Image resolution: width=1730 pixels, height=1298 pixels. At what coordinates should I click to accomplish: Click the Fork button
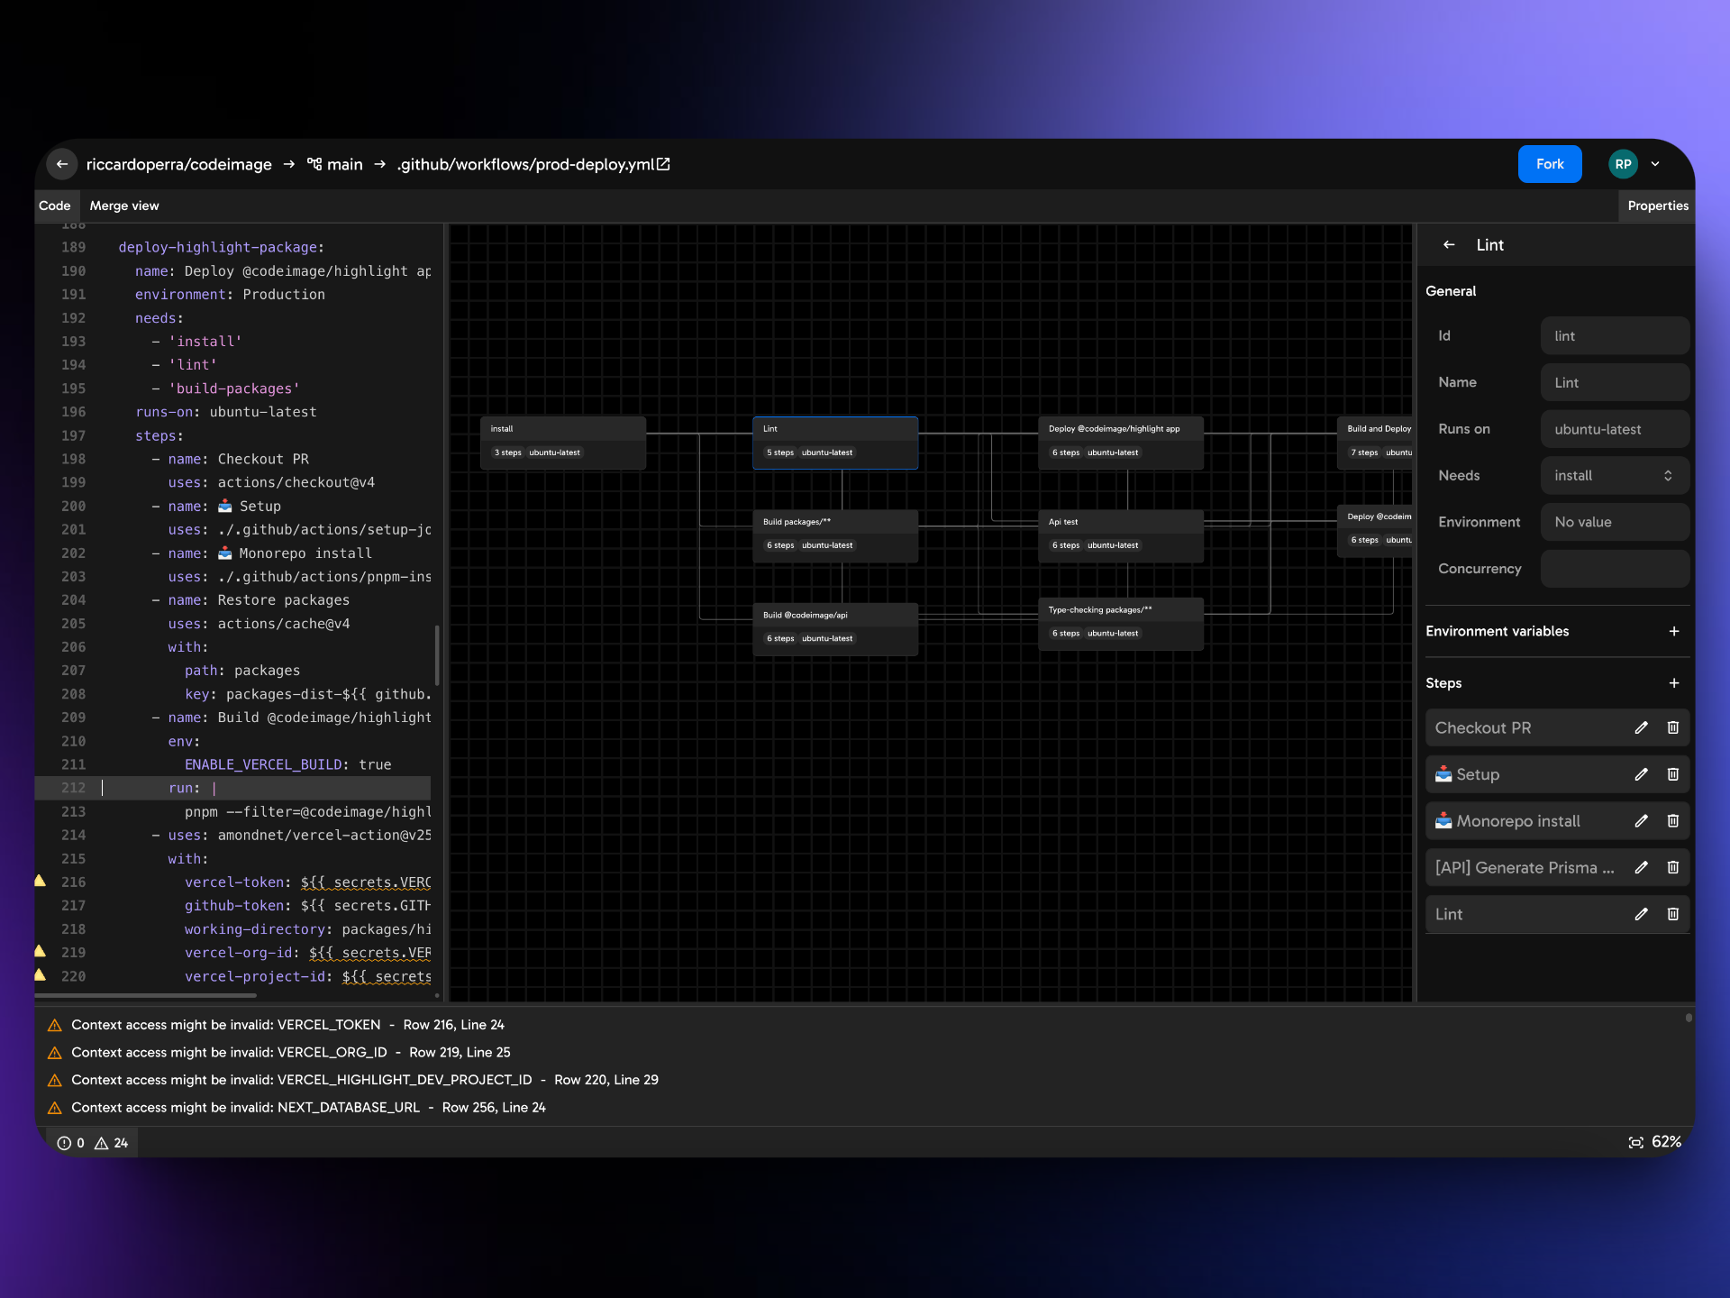point(1550,164)
